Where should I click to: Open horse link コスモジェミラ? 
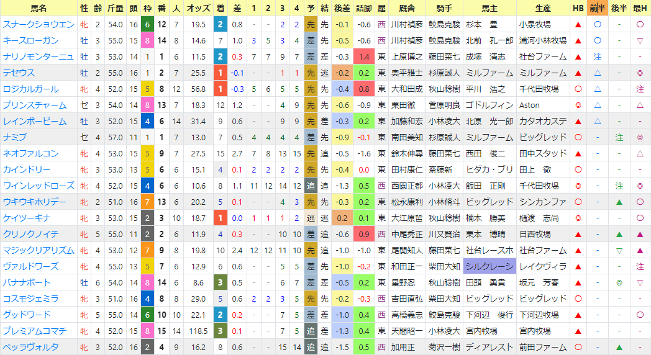[x=30, y=299]
